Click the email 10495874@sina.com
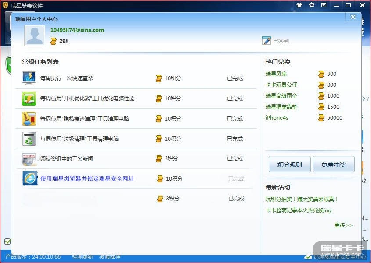 click(77, 30)
